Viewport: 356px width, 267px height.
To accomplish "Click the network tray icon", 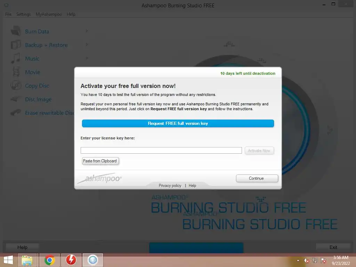I will click(315, 260).
